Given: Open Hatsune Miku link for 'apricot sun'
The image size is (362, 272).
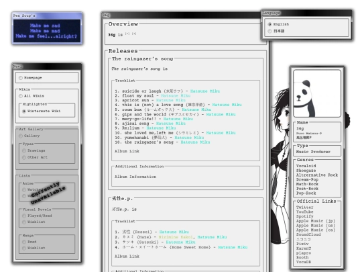Looking at the screenshot, I should [x=171, y=100].
